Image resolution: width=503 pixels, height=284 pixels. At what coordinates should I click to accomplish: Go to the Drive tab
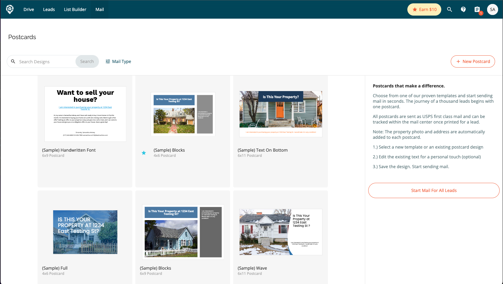tap(29, 9)
